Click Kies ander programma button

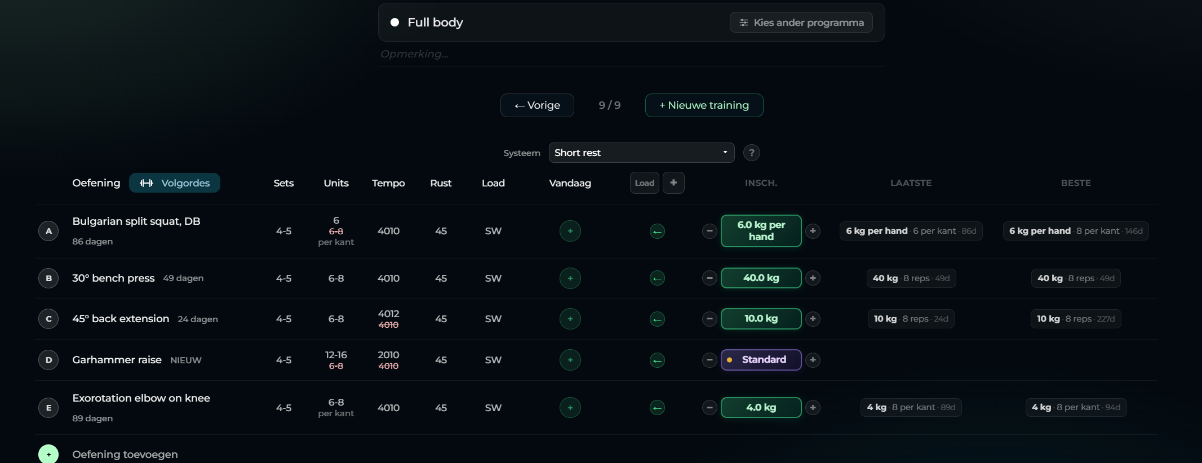[801, 23]
